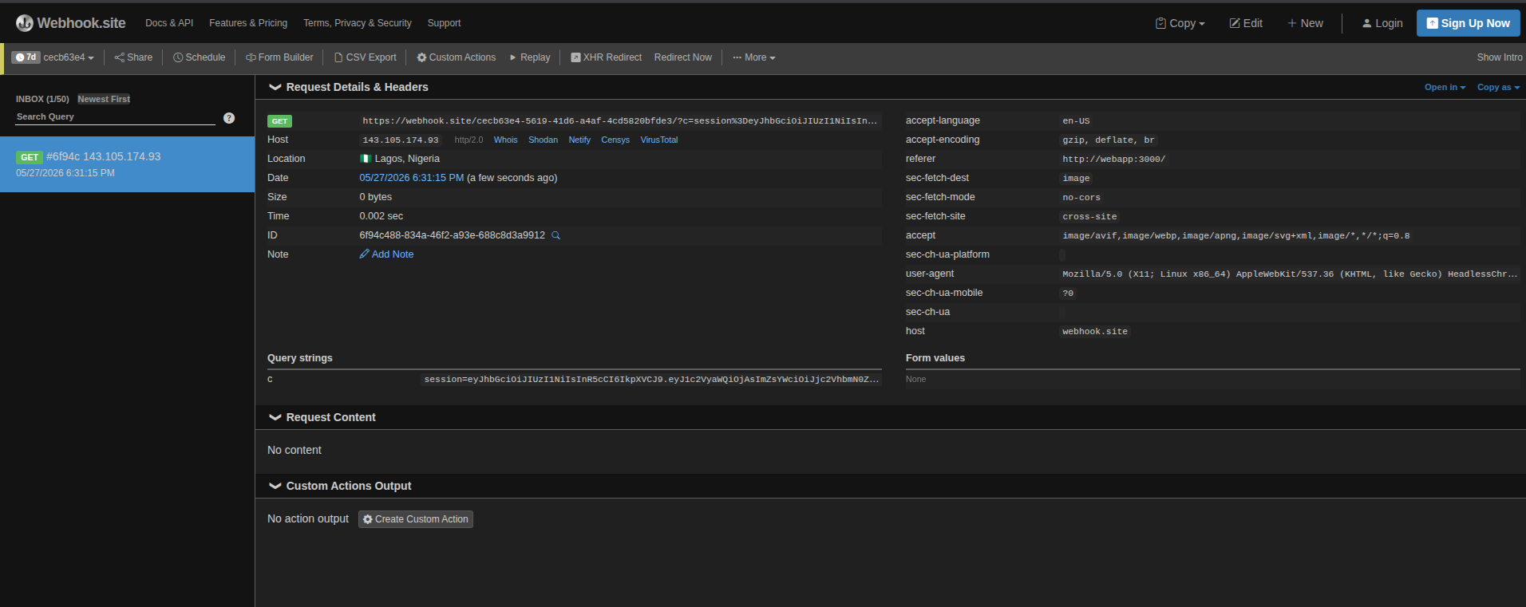Open Custom Actions
1526x607 pixels.
(457, 57)
